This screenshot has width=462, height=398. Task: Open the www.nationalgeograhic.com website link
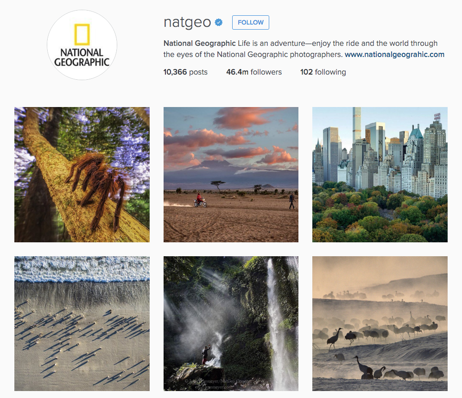pyautogui.click(x=394, y=55)
